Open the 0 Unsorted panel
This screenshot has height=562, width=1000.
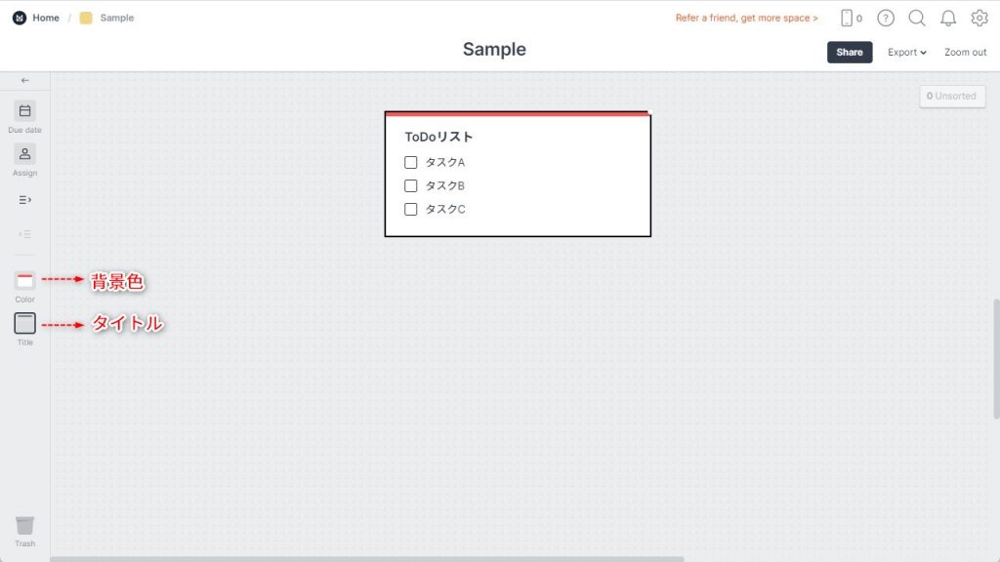pos(952,97)
